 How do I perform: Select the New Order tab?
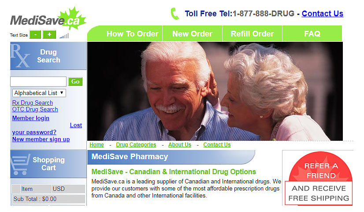tap(192, 34)
